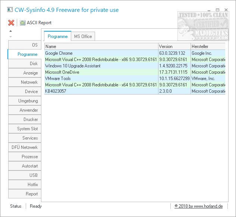Click the greyed down arrow above the sidebar
The image size is (236, 217).
point(10,36)
